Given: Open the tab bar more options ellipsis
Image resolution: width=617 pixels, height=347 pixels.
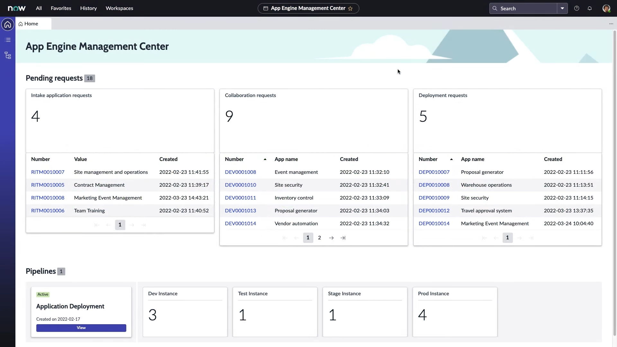Looking at the screenshot, I should [x=611, y=24].
